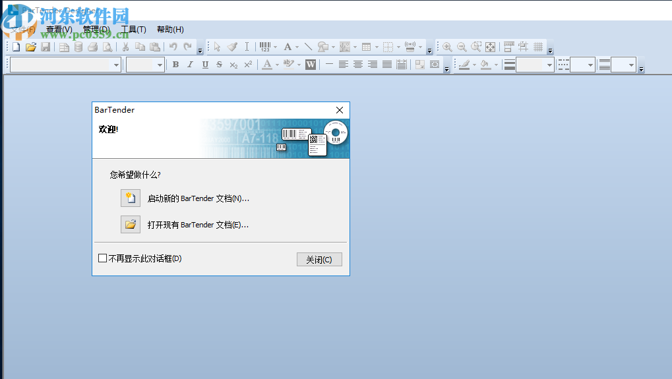The image size is (672, 379).
Task: Open the line thickness dropdown
Action: tap(549, 65)
